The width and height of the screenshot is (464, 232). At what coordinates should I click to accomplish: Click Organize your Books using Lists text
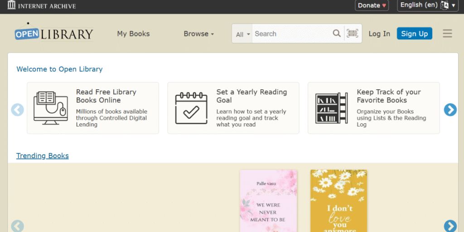point(391,118)
